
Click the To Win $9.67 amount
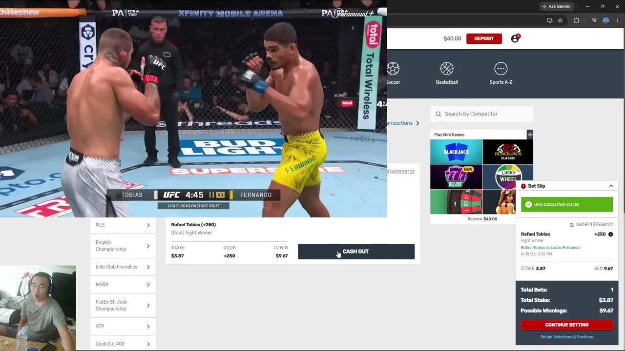tap(282, 256)
